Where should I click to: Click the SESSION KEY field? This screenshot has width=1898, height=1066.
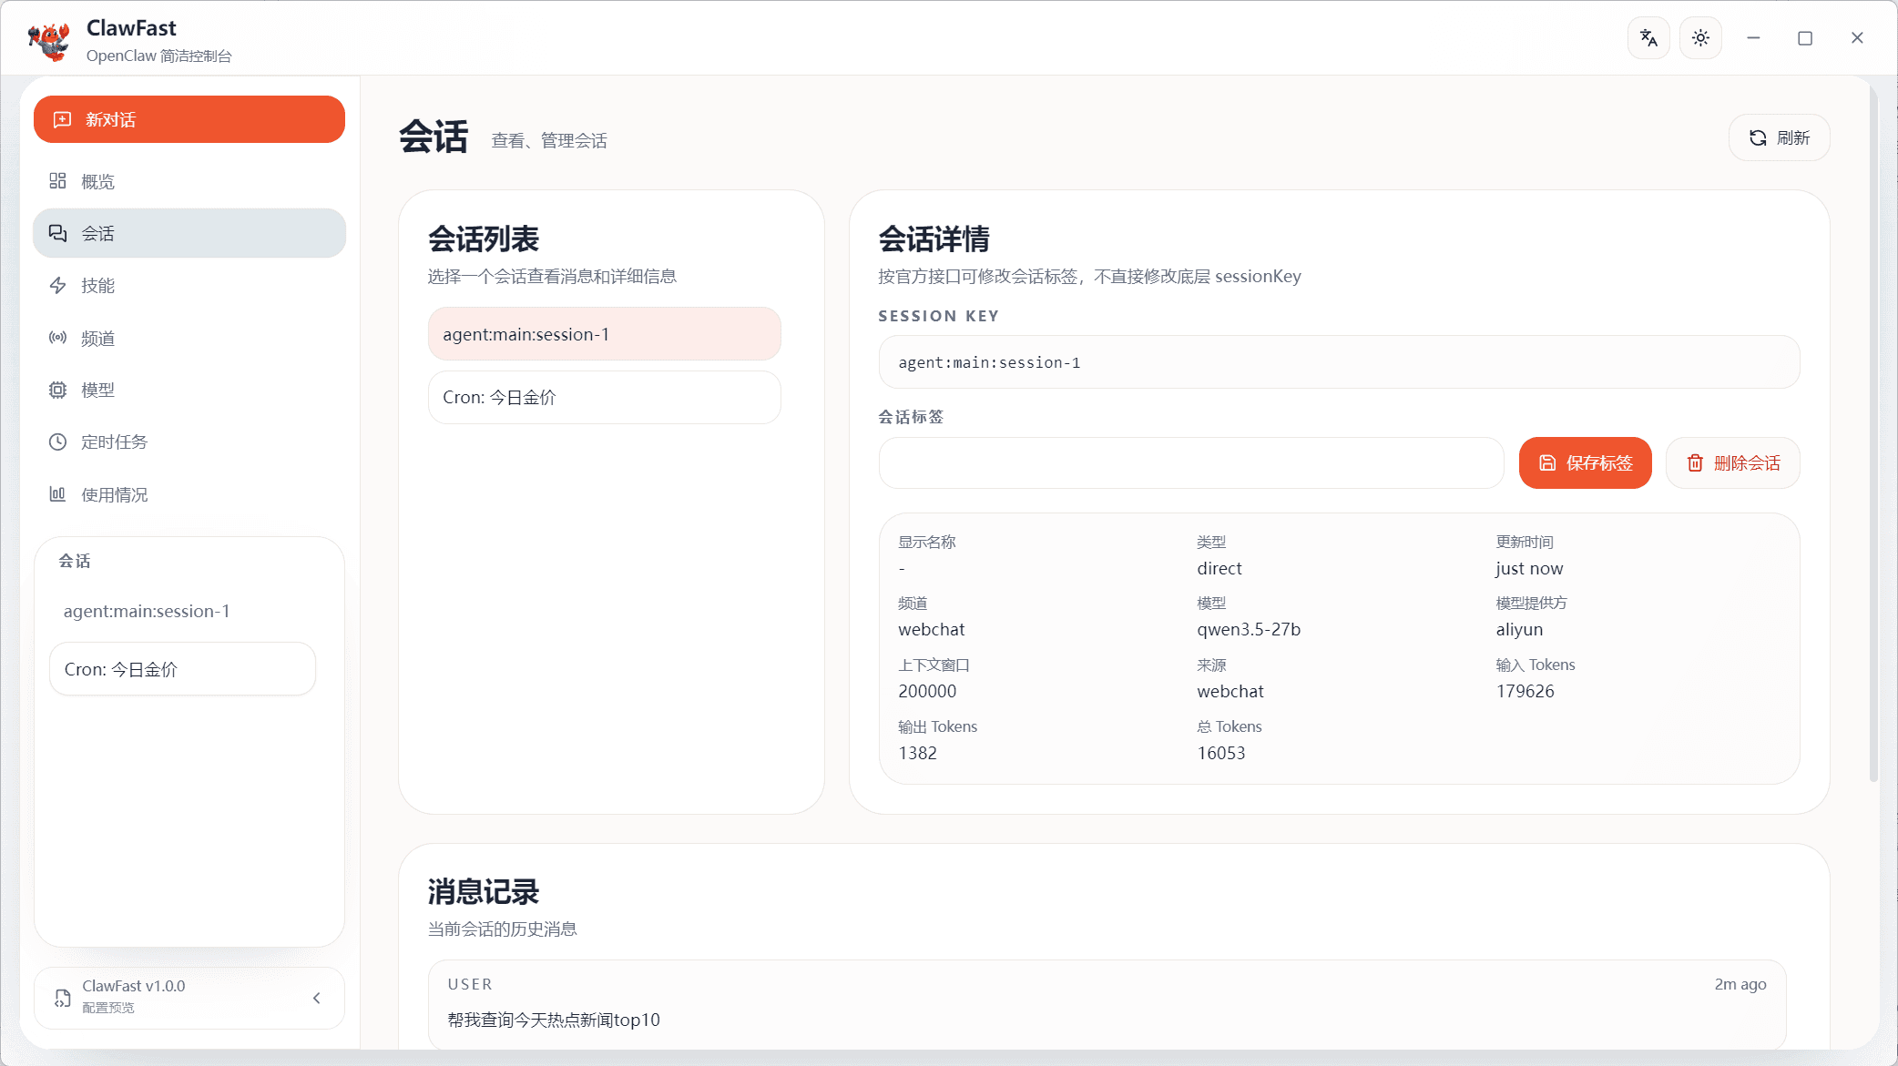pyautogui.click(x=1338, y=361)
